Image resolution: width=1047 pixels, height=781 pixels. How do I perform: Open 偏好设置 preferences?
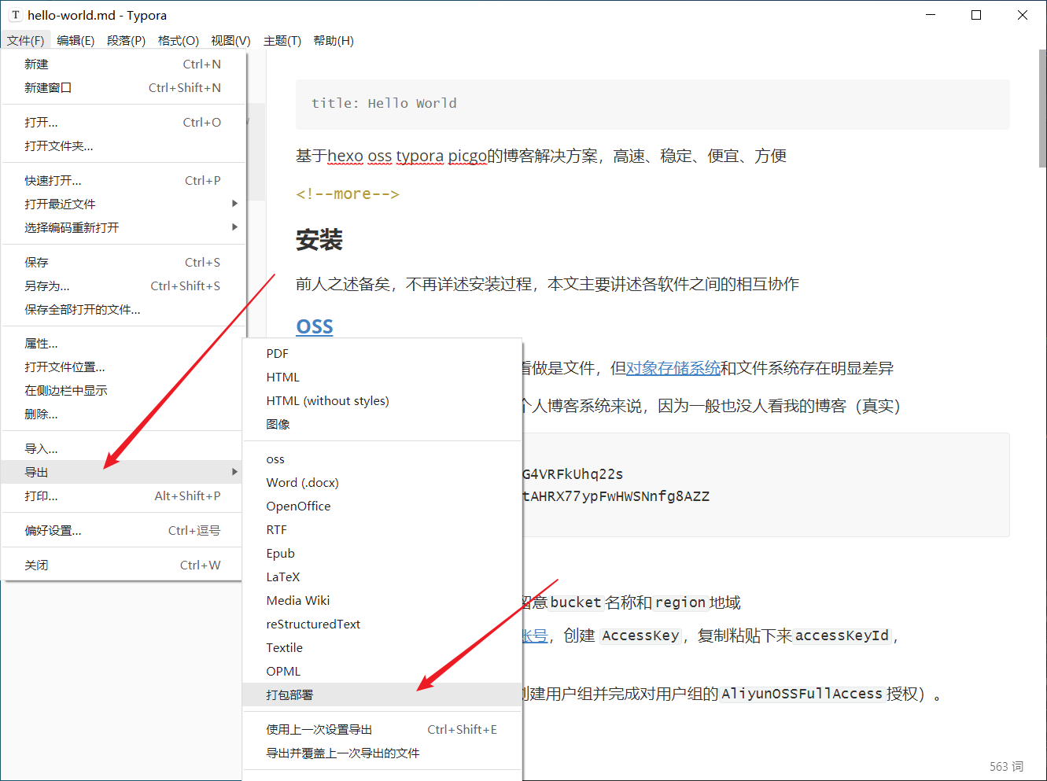53,531
